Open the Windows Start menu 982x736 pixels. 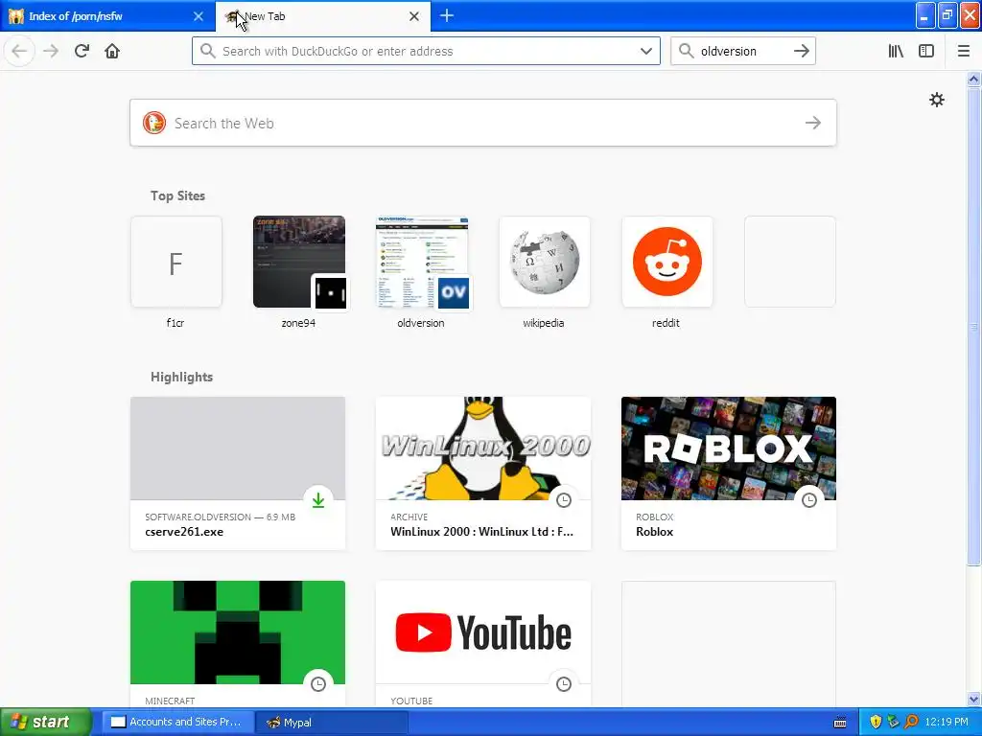[x=46, y=722]
